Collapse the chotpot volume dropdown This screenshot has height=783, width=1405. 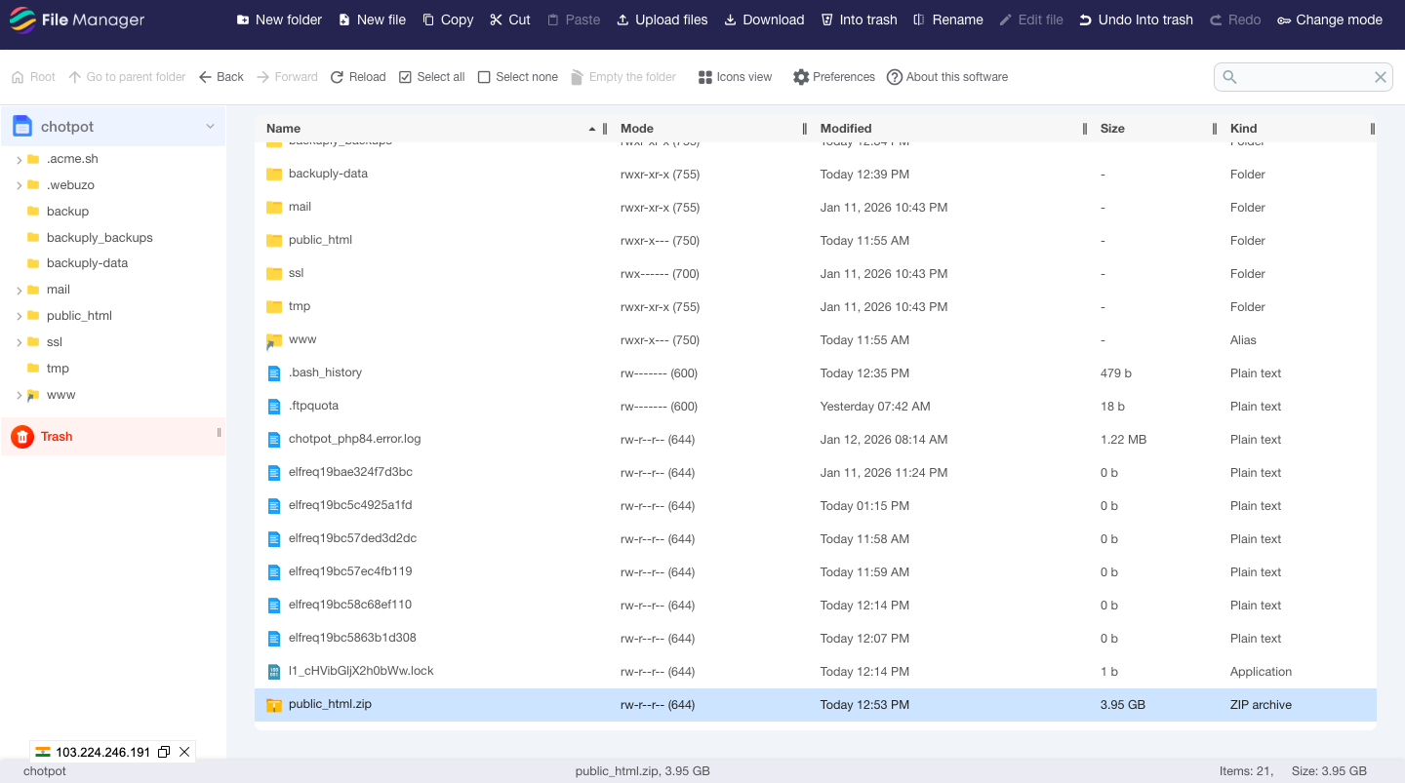coord(209,127)
